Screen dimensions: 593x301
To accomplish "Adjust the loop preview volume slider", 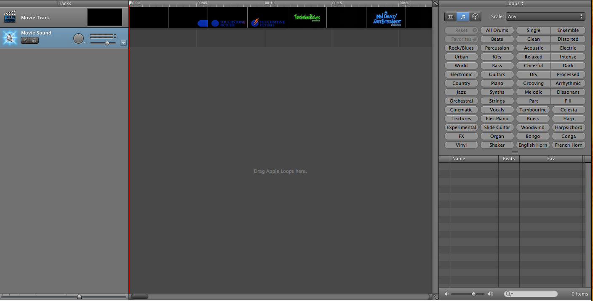I will (x=473, y=294).
